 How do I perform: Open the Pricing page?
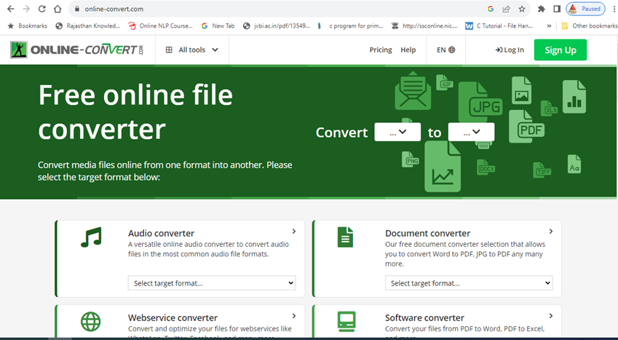click(380, 50)
